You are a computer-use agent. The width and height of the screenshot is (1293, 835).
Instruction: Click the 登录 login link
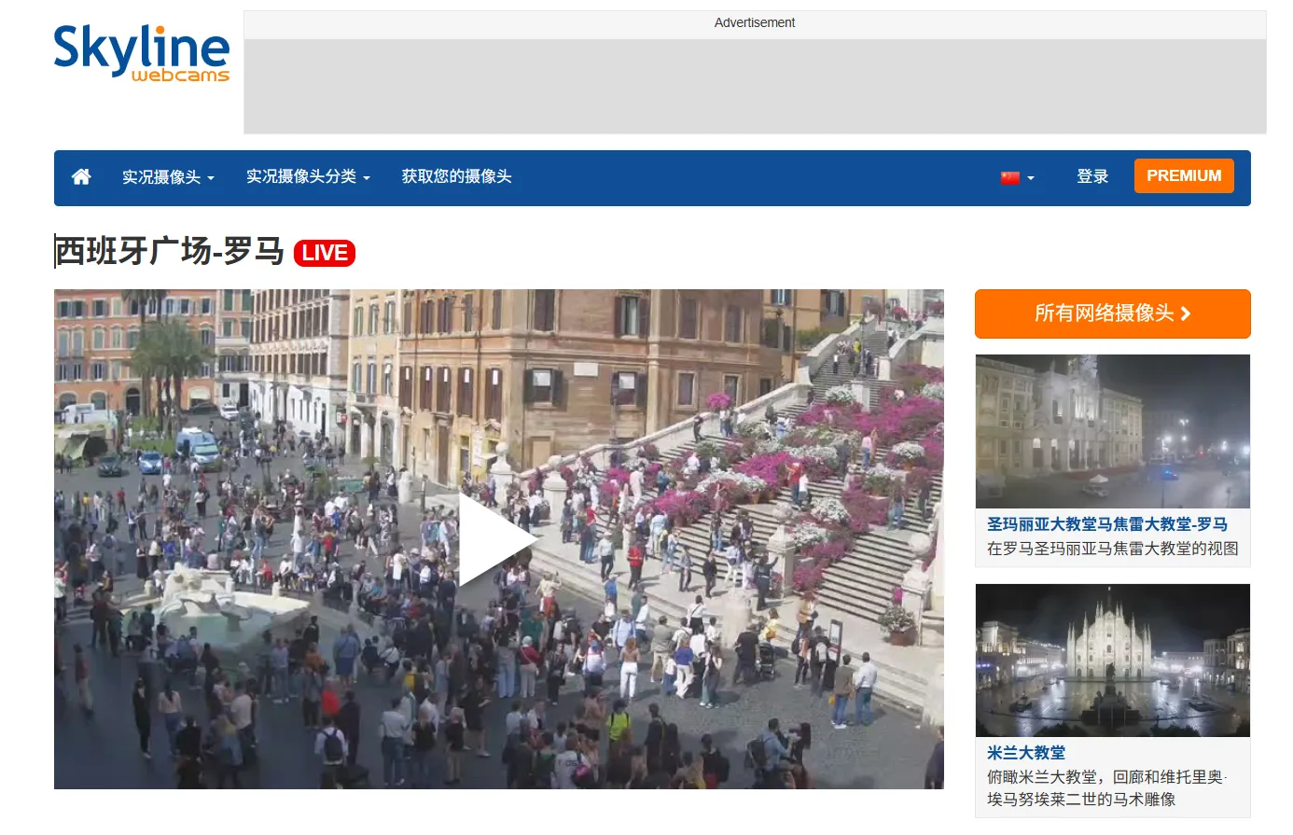tap(1091, 177)
